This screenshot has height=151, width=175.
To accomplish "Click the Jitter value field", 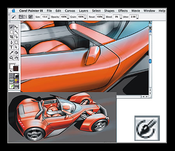I will (133, 17).
